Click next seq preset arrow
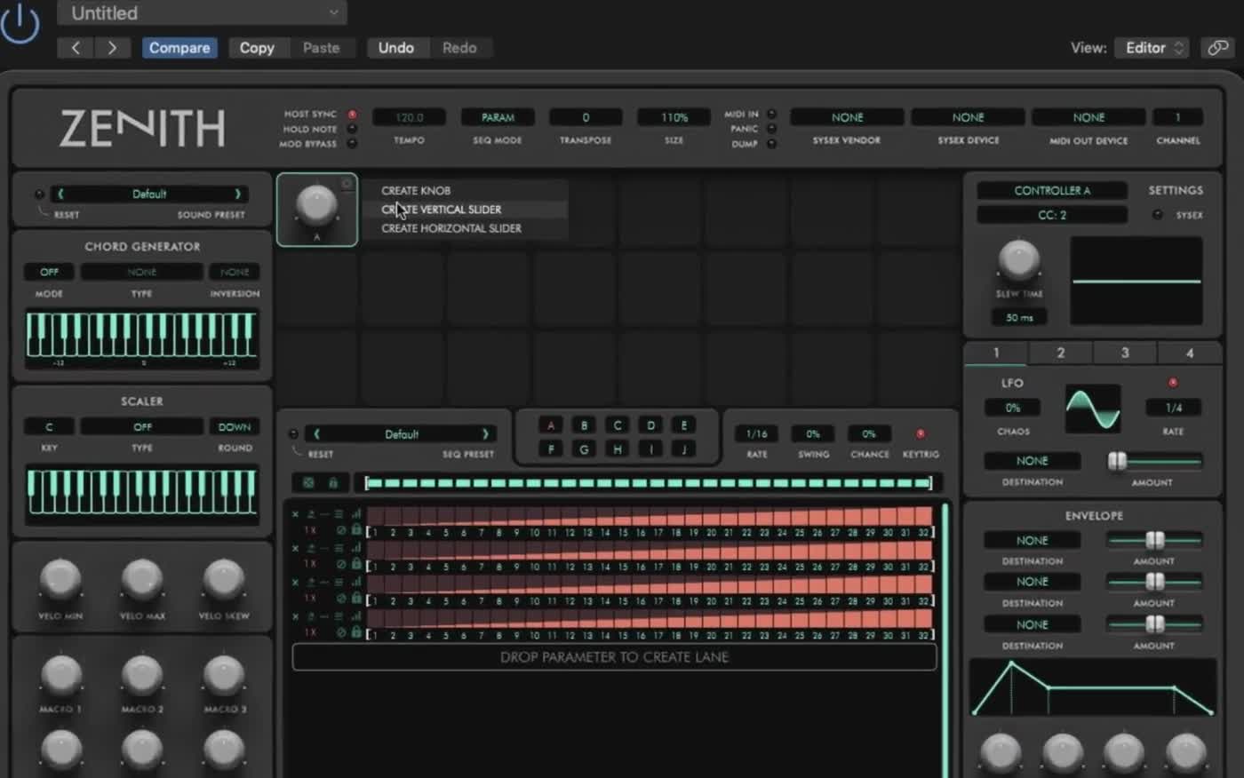 485,434
